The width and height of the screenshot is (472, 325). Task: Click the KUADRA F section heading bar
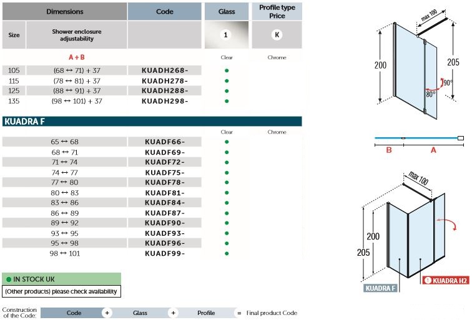click(152, 122)
